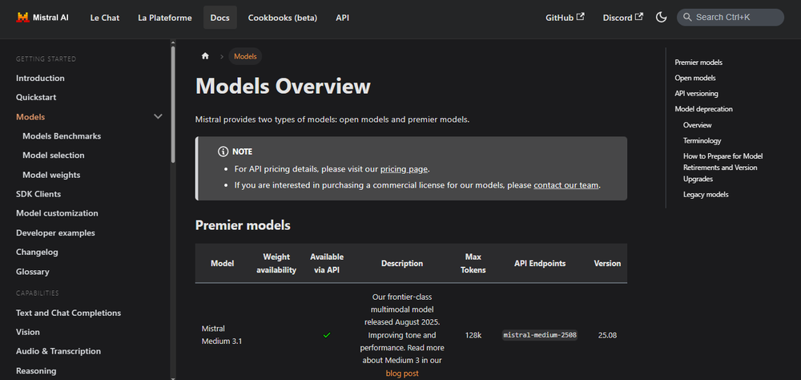Viewport: 801px width, 380px height.
Task: Open Changelog in sidebar
Action: [38, 253]
